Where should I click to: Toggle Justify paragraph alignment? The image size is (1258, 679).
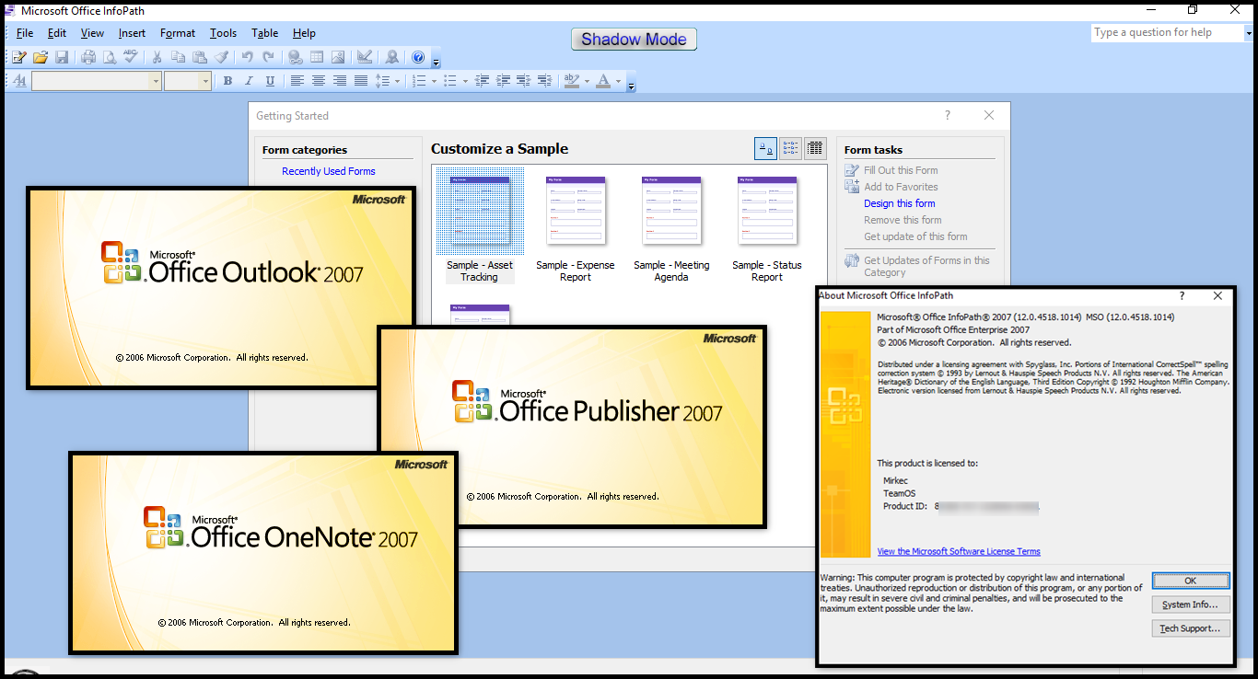(x=360, y=81)
